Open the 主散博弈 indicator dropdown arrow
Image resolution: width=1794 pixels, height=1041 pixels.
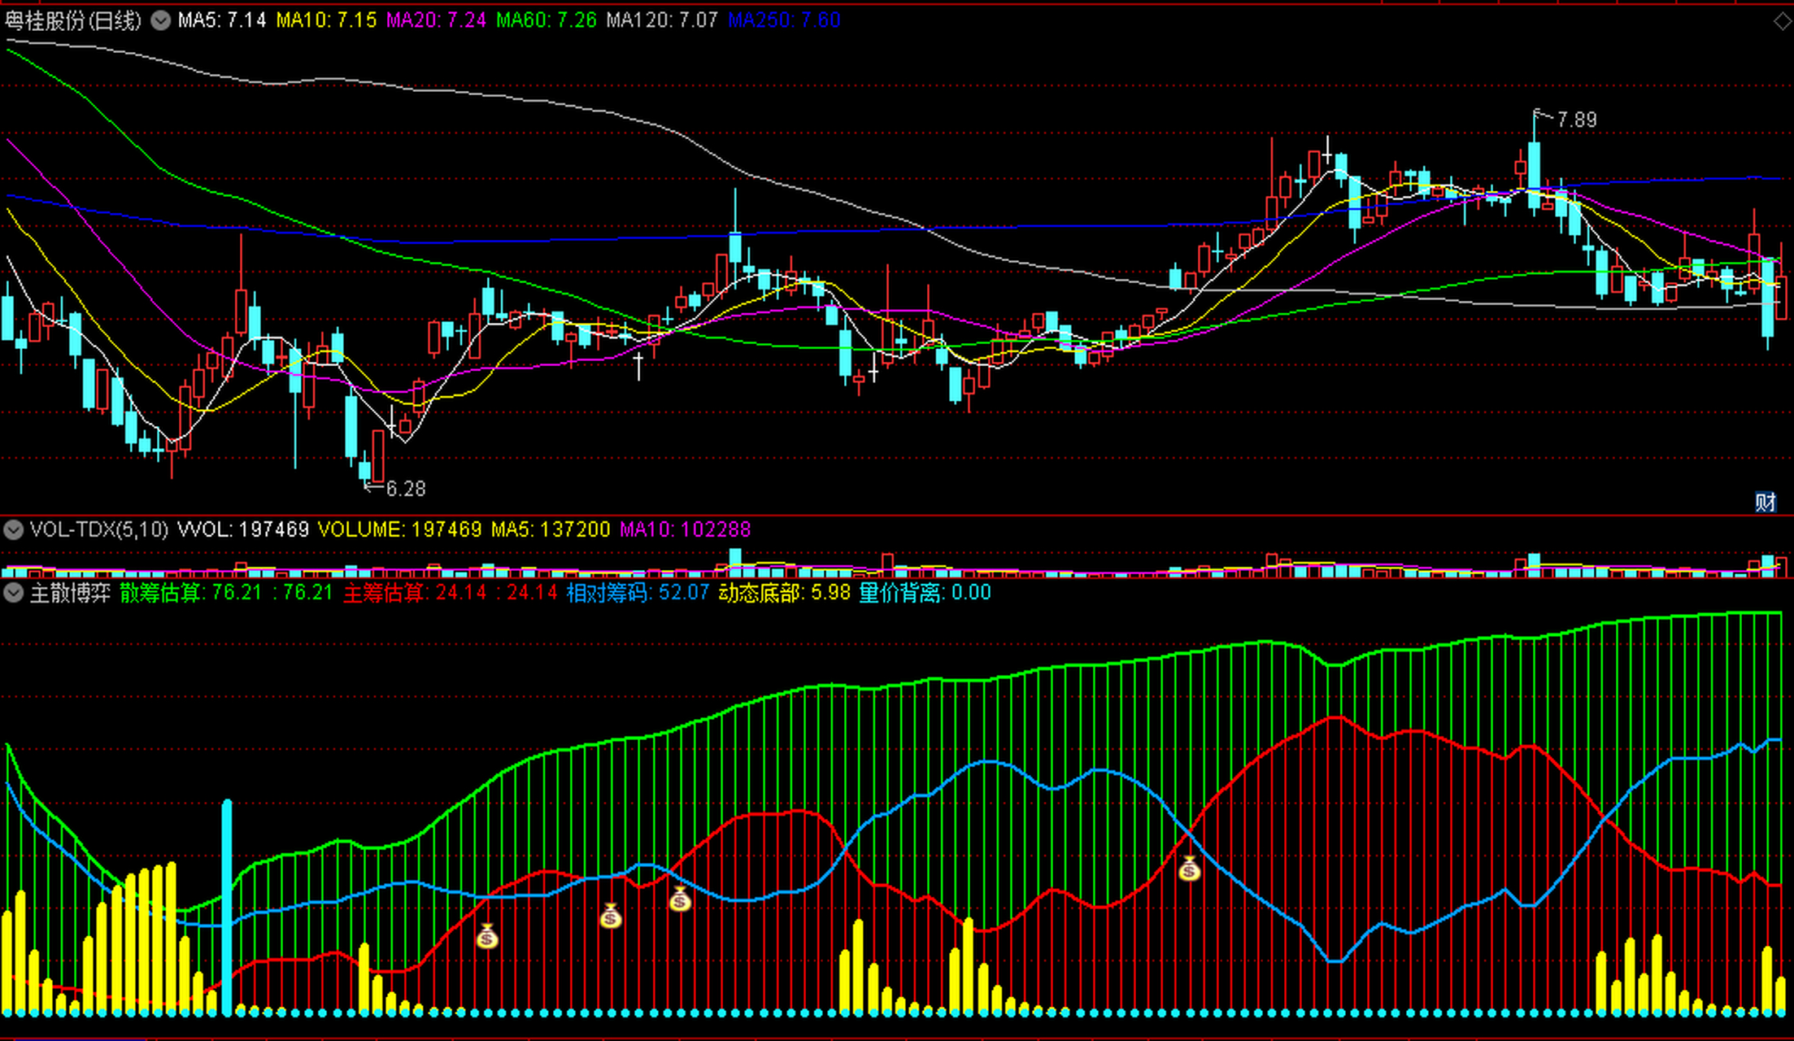[x=13, y=593]
